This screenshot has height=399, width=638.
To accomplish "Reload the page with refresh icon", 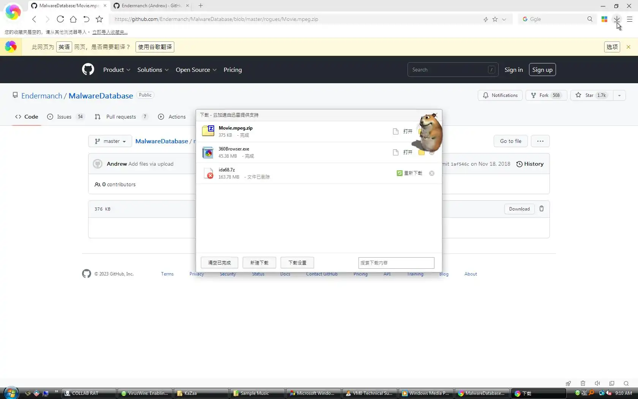I will [60, 19].
